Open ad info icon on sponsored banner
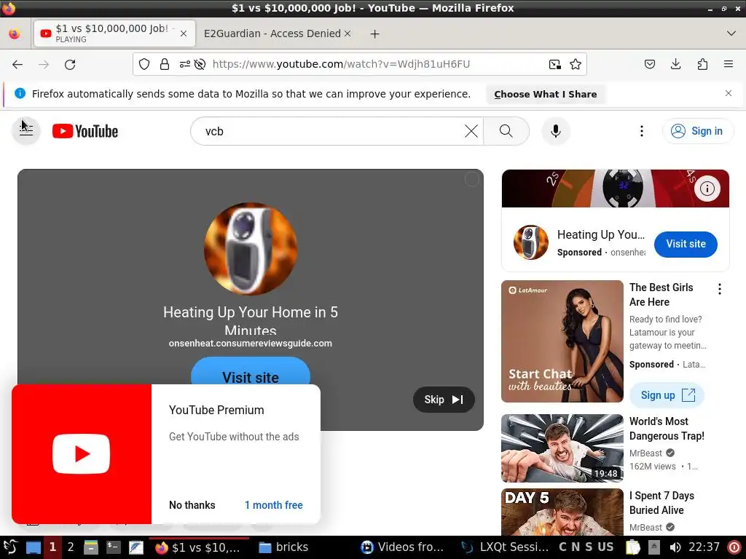 point(707,189)
